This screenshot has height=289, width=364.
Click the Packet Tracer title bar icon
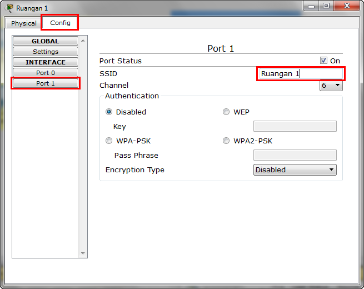(x=9, y=8)
